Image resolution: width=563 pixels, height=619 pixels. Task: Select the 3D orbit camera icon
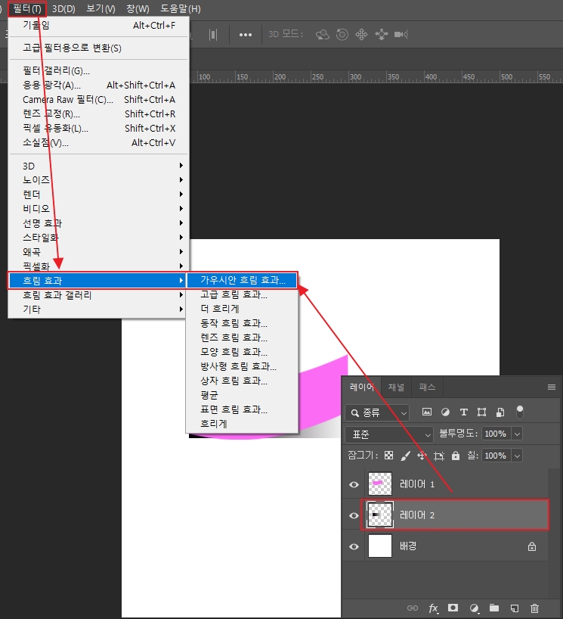(x=323, y=35)
